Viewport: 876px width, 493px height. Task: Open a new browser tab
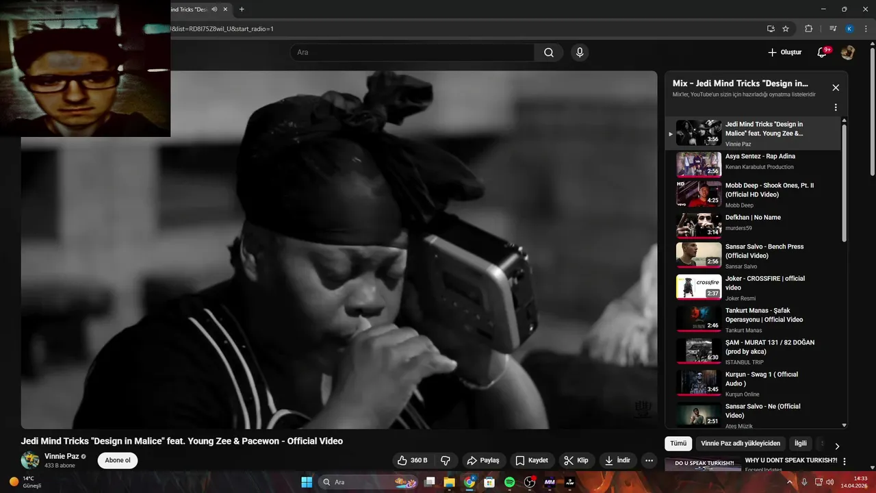(x=242, y=10)
